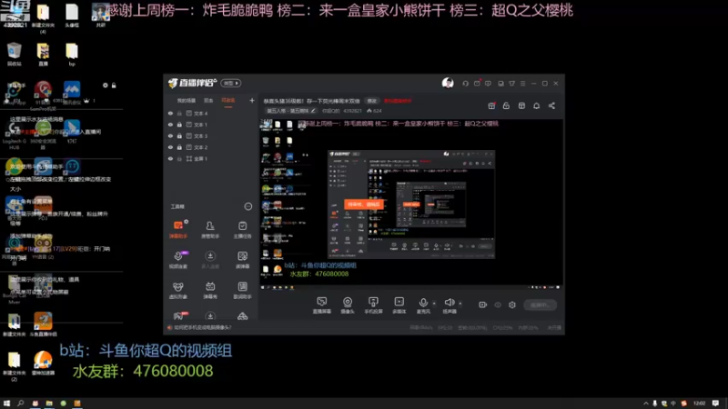Click the record video icon in bottom bar
The height and width of the screenshot is (409, 728).
click(x=483, y=304)
